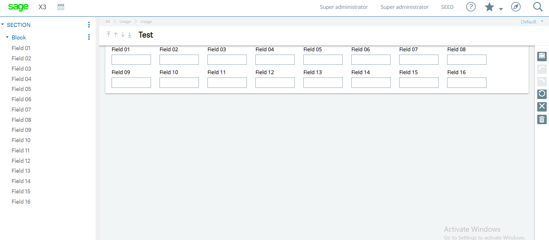This screenshot has width=549, height=240.
Task: Collapse the SECTION tree node
Action: (x=3, y=25)
